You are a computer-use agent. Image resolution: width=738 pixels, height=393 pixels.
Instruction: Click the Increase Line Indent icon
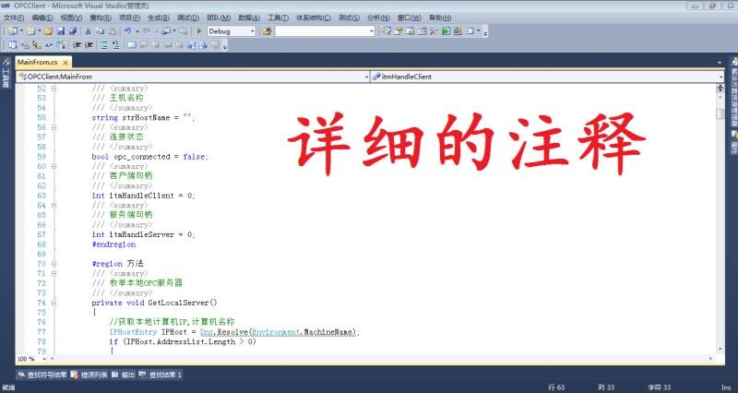pos(89,45)
